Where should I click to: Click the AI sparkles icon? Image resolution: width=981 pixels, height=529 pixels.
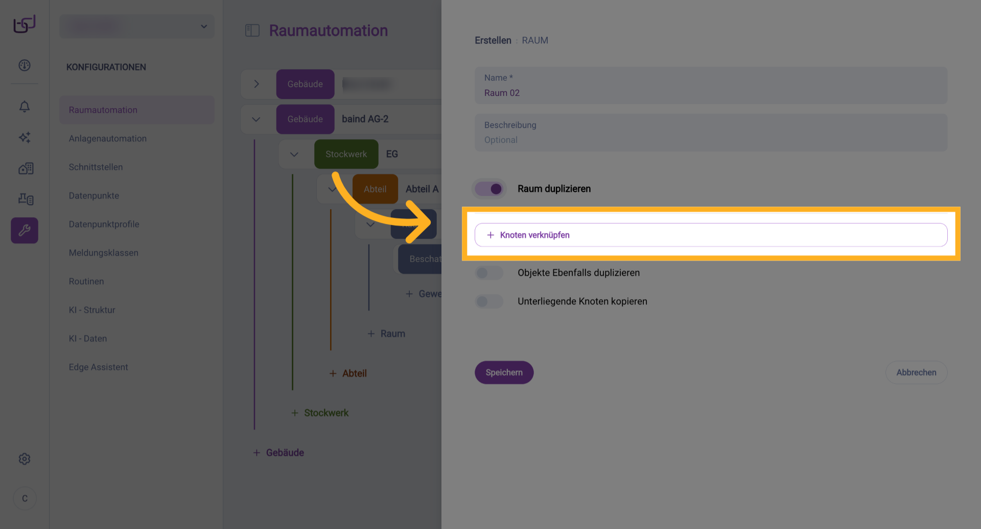tap(25, 137)
